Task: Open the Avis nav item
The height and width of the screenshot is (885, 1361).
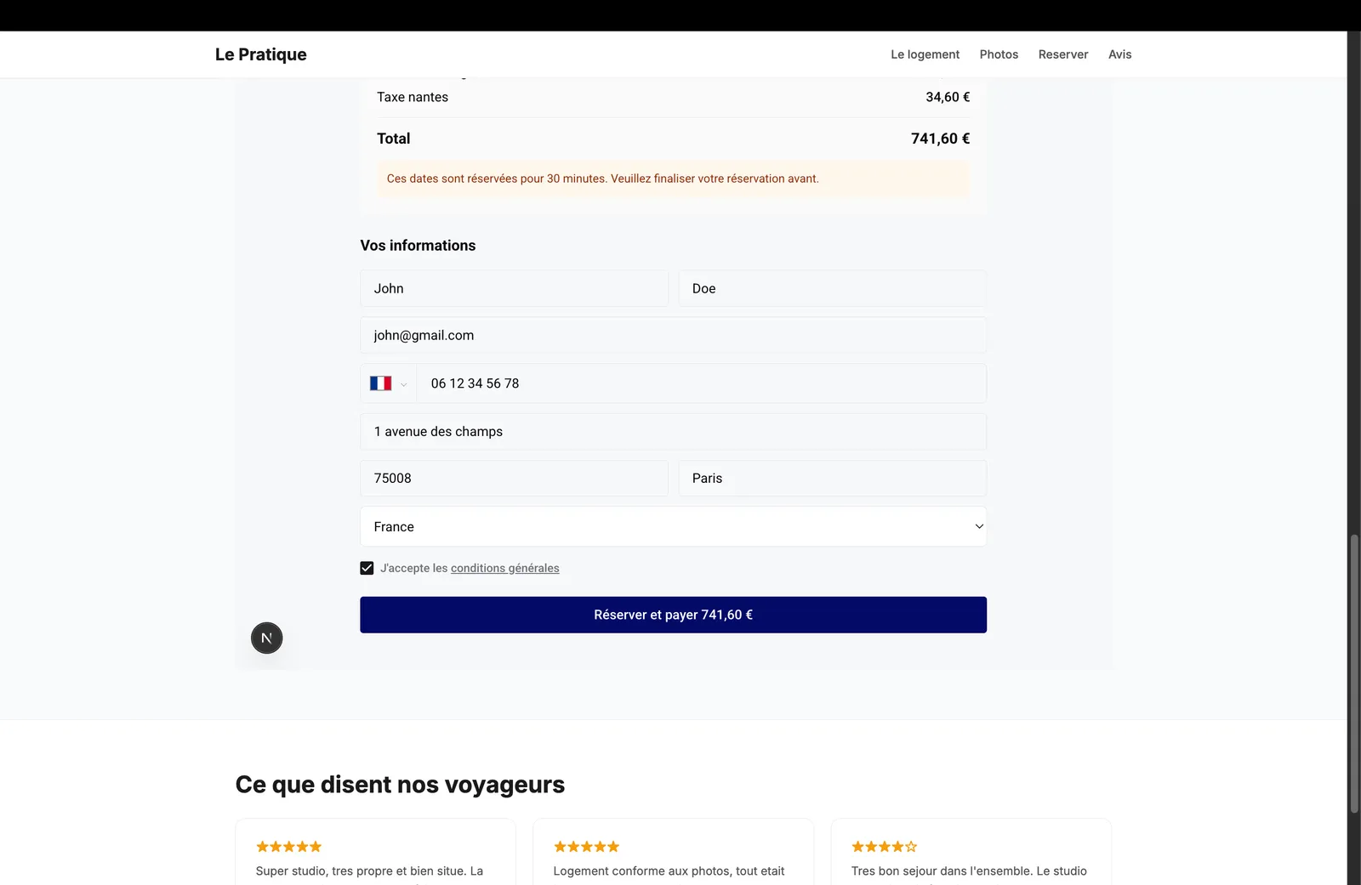Action: [1119, 54]
